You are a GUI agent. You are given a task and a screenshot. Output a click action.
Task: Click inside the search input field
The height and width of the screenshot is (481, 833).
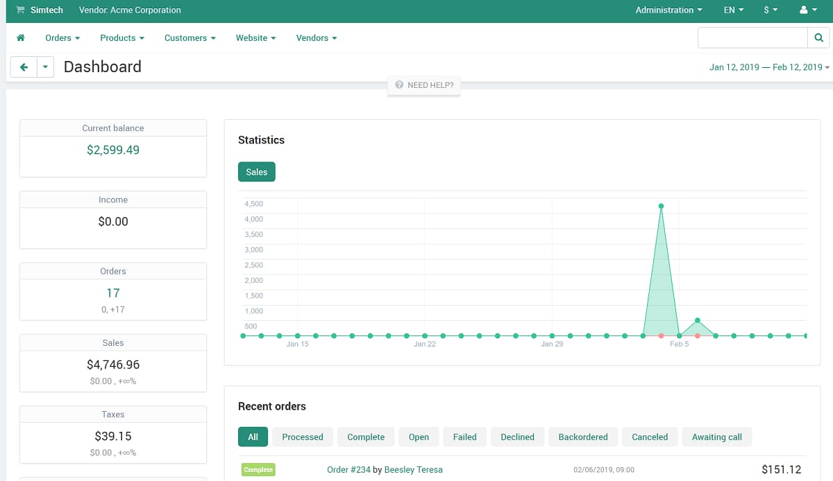[x=752, y=37]
